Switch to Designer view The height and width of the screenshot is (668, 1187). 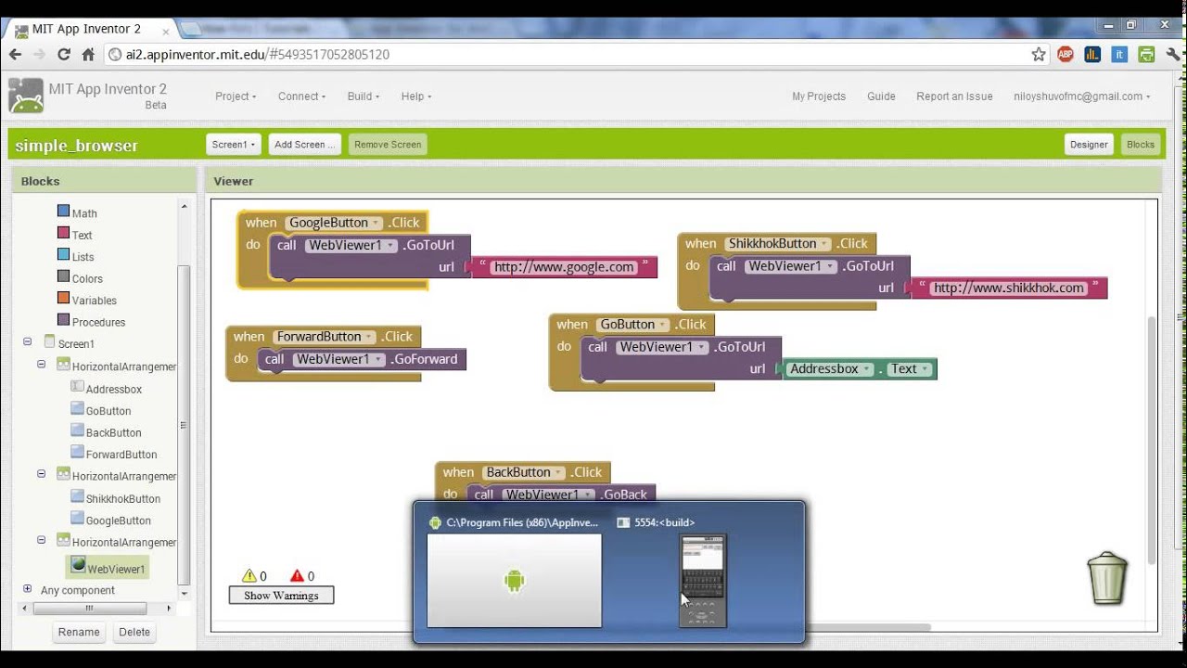tap(1089, 145)
